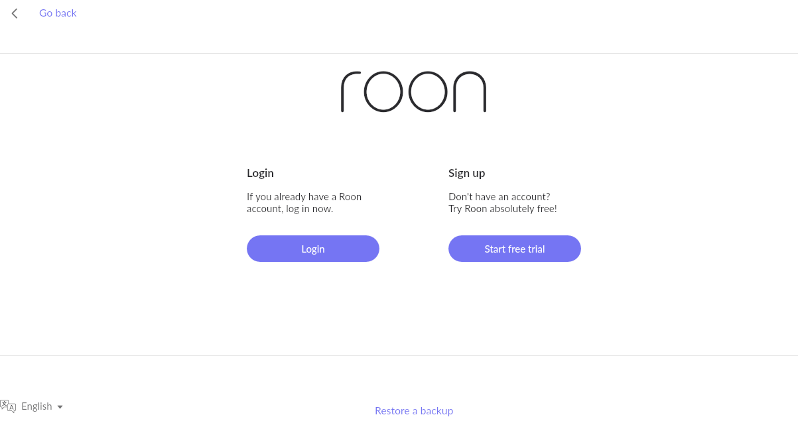Click the letter r in roon logo
This screenshot has width=798, height=421.
pyautogui.click(x=350, y=91)
